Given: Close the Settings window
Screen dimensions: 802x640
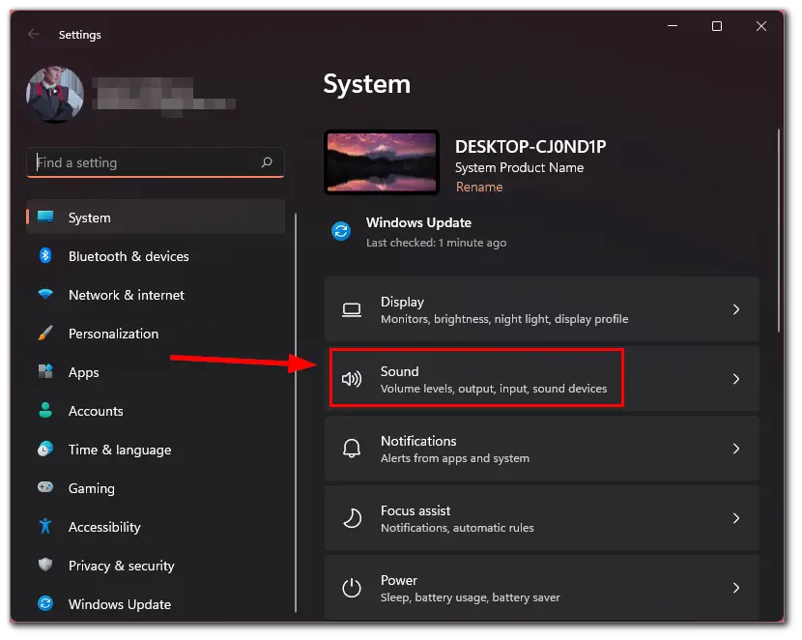Looking at the screenshot, I should pyautogui.click(x=761, y=25).
